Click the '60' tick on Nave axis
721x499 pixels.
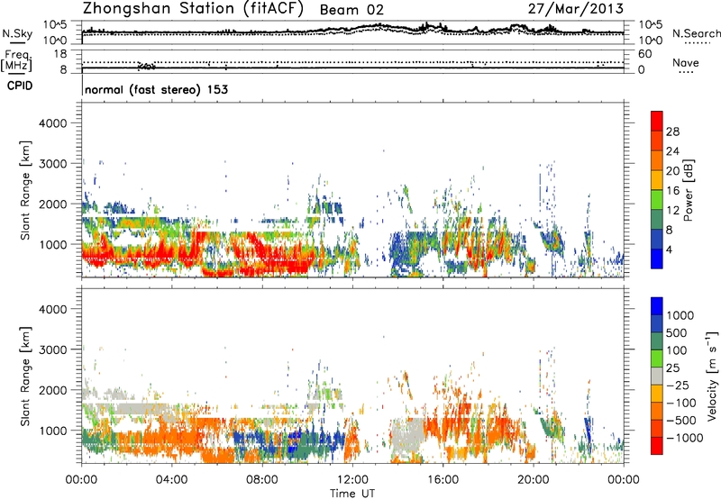click(x=644, y=54)
